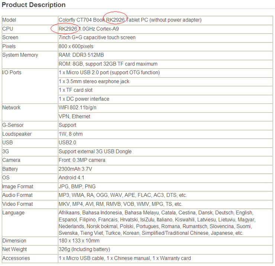Click the Accessories row value
275x266 pixels.
[124, 258]
